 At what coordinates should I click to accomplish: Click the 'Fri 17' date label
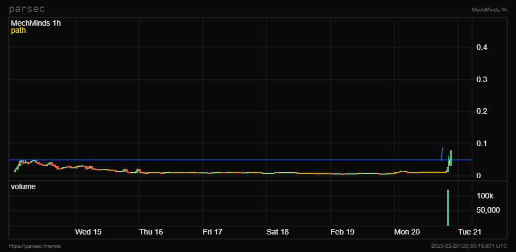point(213,232)
